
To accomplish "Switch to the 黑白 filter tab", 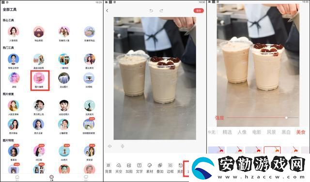I will pyautogui.click(x=286, y=132).
